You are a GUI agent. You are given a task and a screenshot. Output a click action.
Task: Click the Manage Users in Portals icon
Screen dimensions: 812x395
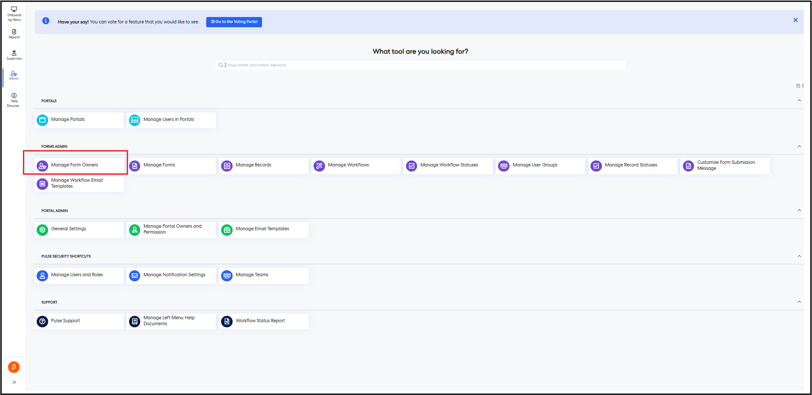pos(135,120)
